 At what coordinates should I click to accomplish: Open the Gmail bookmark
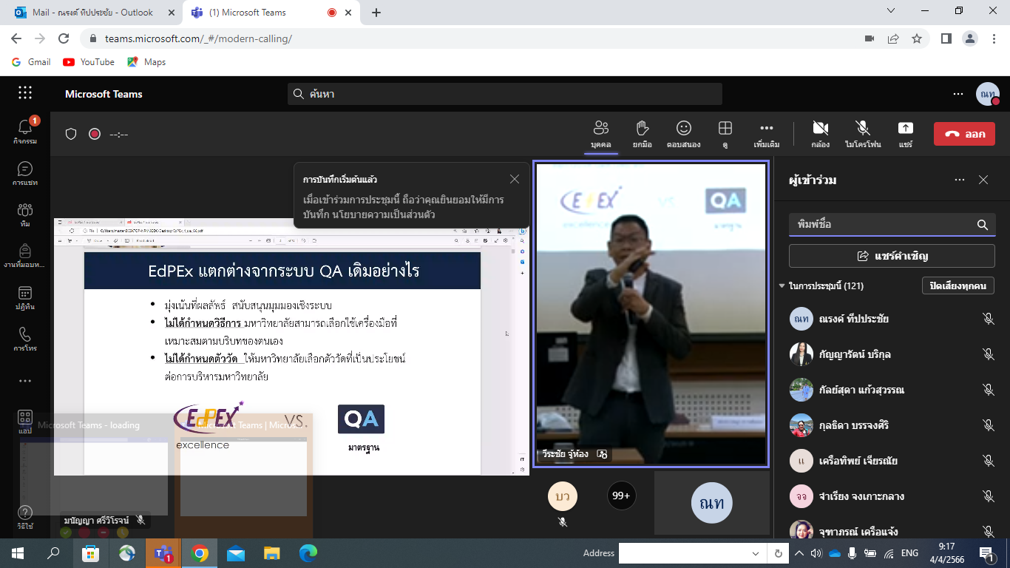(x=31, y=62)
